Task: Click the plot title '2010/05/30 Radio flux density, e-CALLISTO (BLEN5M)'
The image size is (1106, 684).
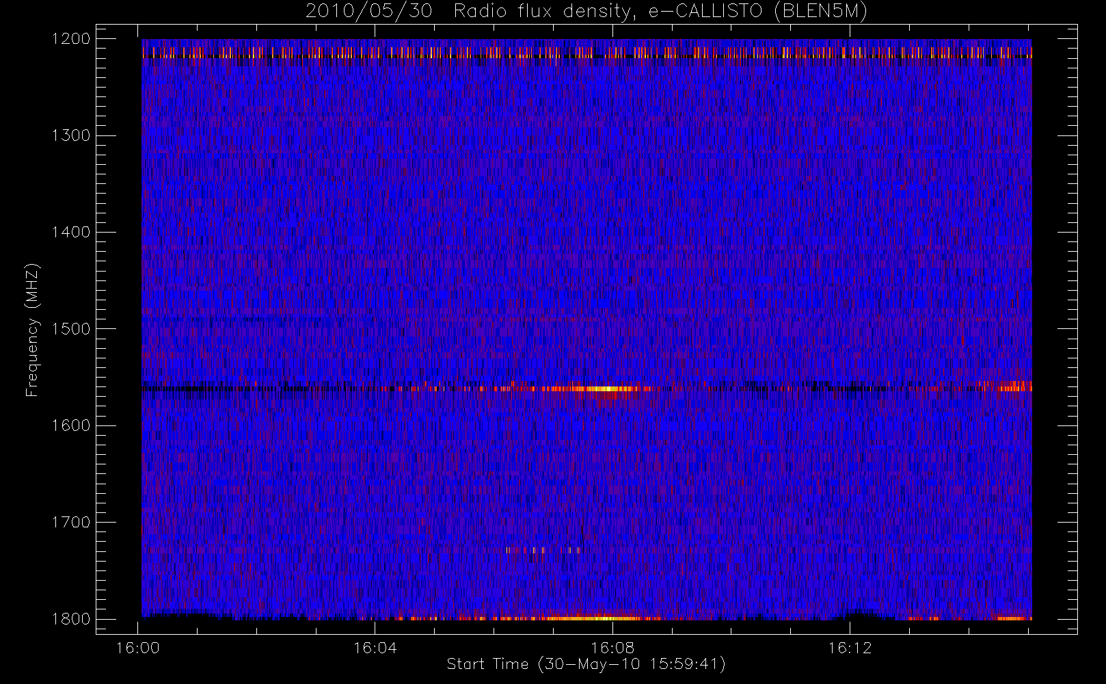Action: (586, 12)
